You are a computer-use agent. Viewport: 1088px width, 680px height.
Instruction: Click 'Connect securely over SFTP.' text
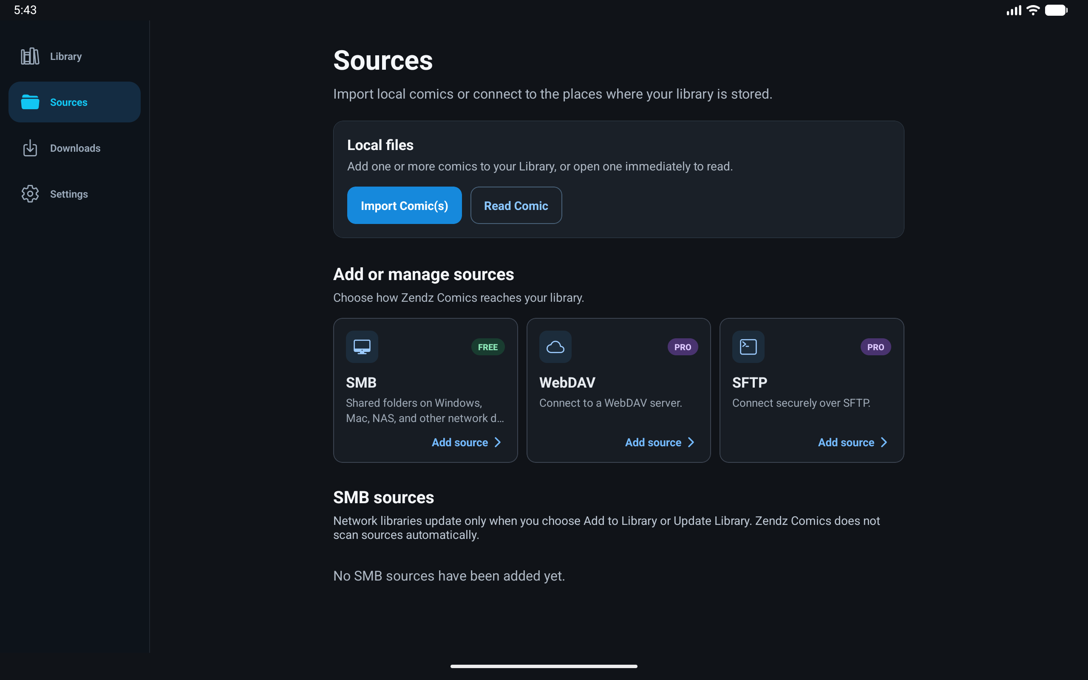click(801, 403)
